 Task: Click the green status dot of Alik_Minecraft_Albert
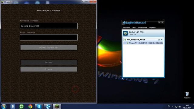(x=125, y=40)
